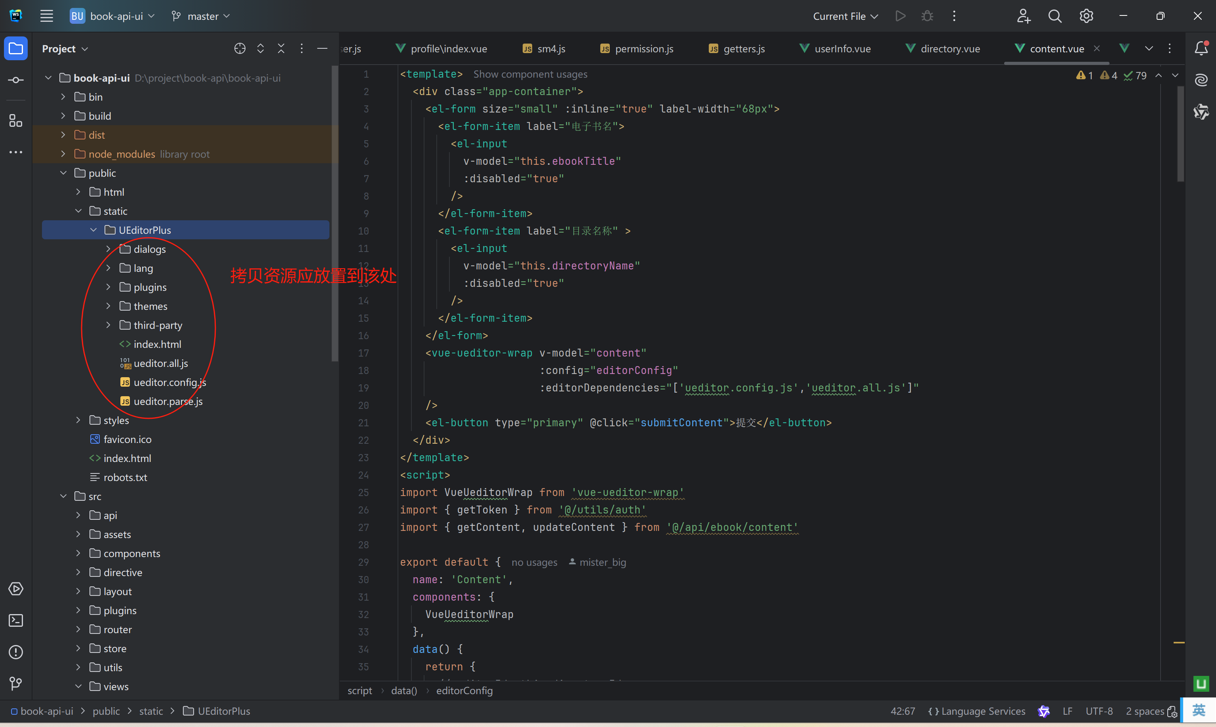The width and height of the screenshot is (1216, 727).
Task: Open the master branch dropdown
Action: click(201, 16)
